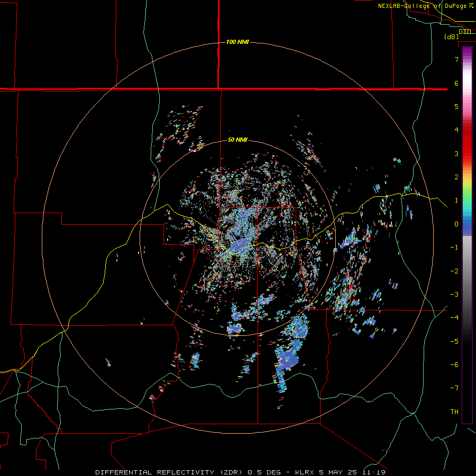Click the [dB] units label
476x476 pixels.
452,37
